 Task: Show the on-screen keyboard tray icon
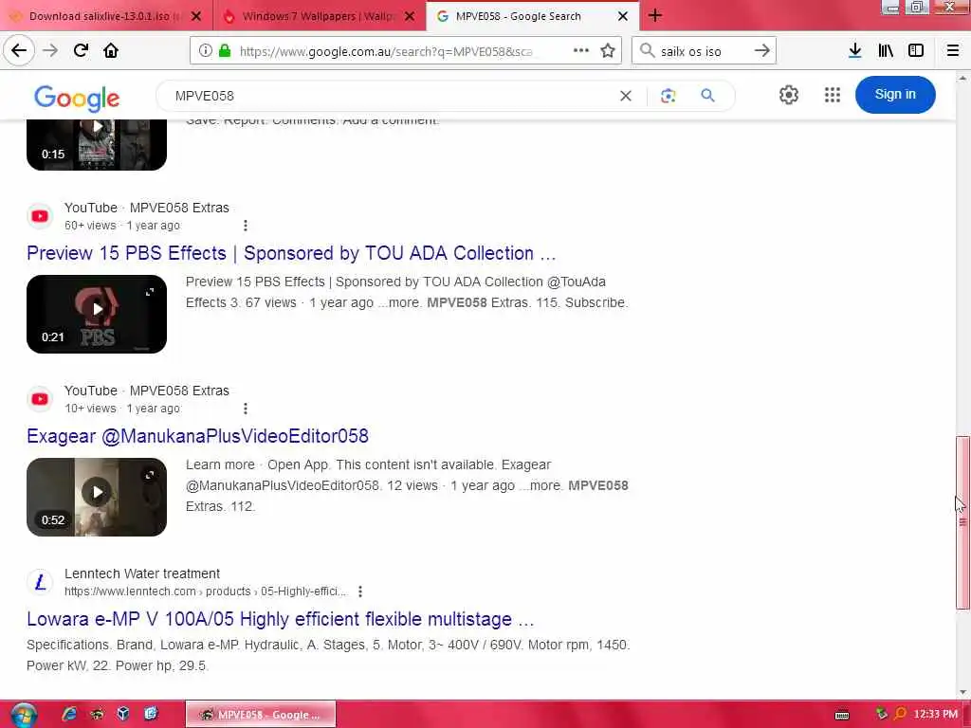pos(842,715)
